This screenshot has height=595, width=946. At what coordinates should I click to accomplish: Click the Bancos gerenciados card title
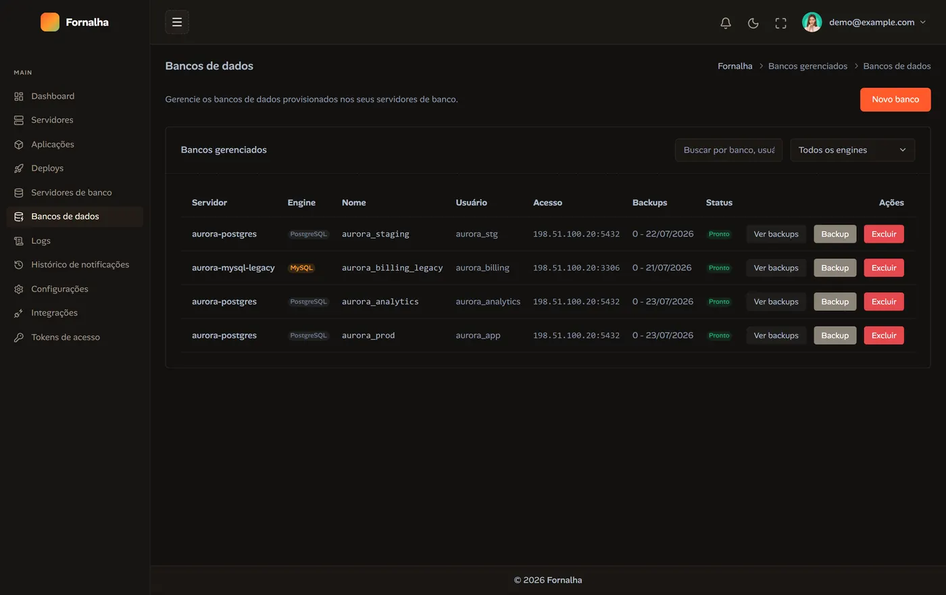click(224, 150)
